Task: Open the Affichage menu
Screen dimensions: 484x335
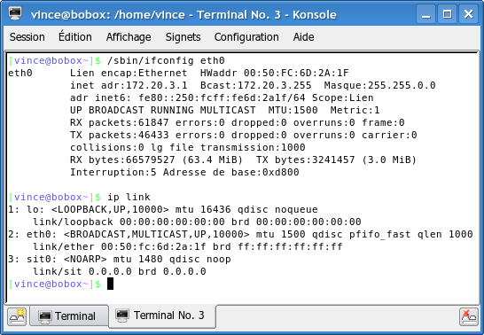Action: tap(129, 37)
